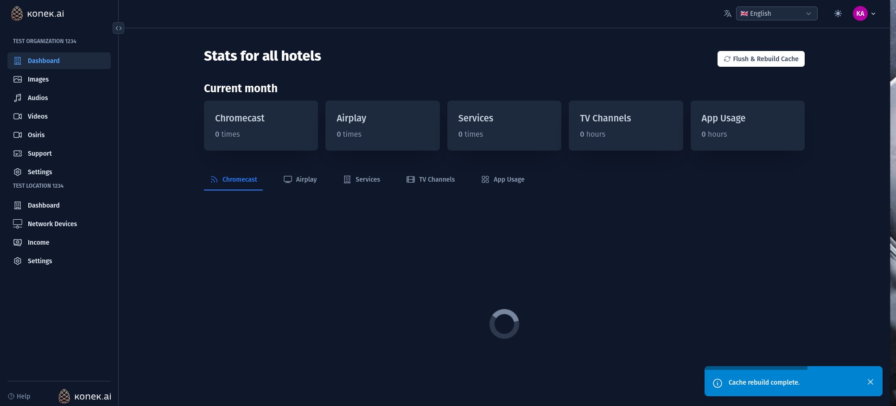Click the Help link at bottom left
The image size is (896, 406).
[19, 396]
